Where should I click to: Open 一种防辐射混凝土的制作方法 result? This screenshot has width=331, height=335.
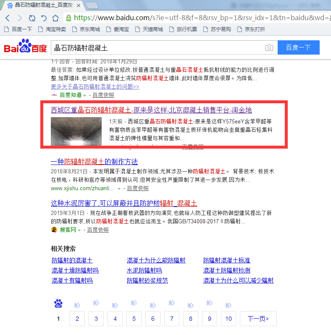pos(94,162)
